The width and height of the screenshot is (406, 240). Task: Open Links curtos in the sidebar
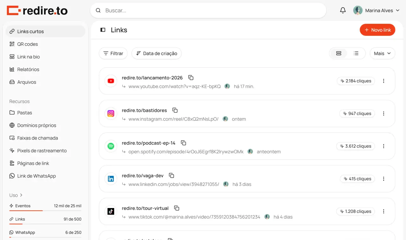coord(45,31)
